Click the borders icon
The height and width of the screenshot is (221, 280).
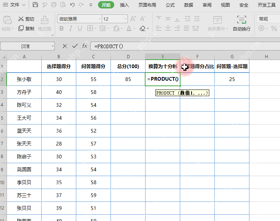90,28
